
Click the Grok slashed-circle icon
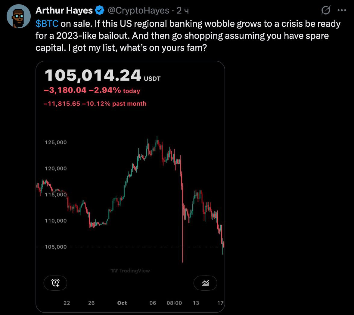pos(326,11)
